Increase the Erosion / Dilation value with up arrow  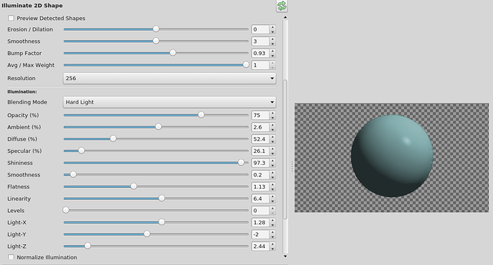coord(273,27)
